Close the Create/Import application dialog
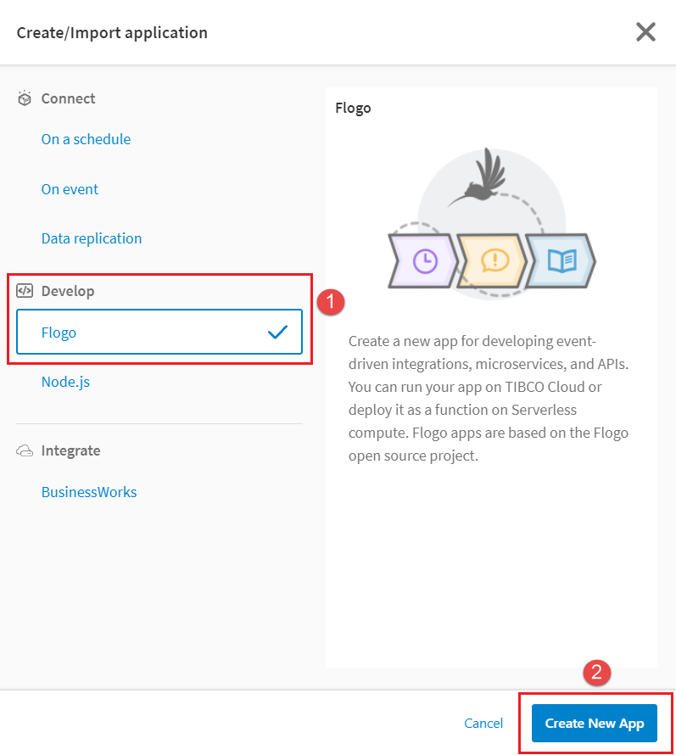The image size is (676, 755). [x=645, y=32]
